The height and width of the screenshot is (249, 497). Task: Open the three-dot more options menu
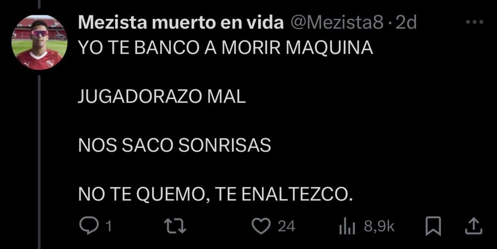click(475, 22)
